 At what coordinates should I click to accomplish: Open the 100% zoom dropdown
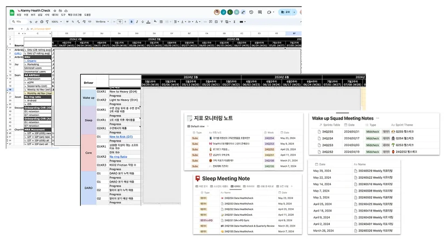[x=57, y=22]
